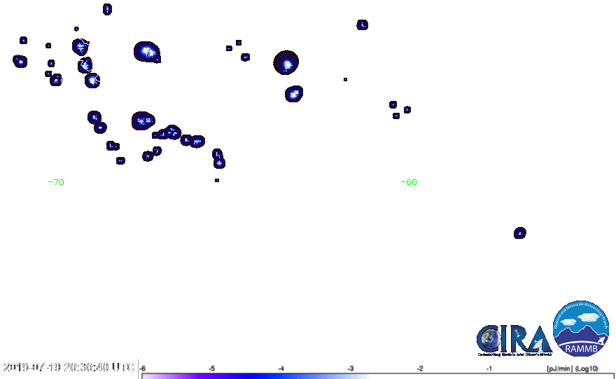Click the [pJ/min] (Log10) units label

(x=572, y=368)
